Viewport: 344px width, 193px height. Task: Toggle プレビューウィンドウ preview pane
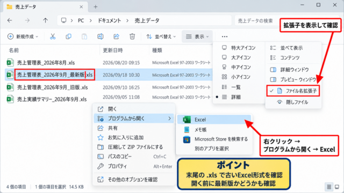pyautogui.click(x=293, y=79)
